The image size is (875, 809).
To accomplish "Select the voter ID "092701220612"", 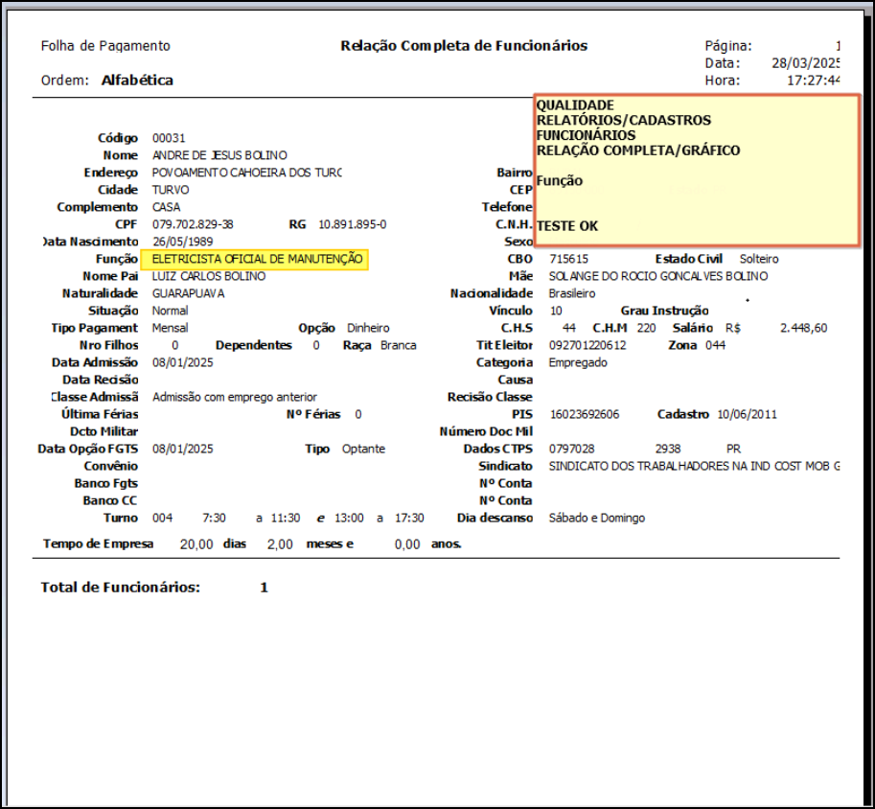I will coord(587,346).
